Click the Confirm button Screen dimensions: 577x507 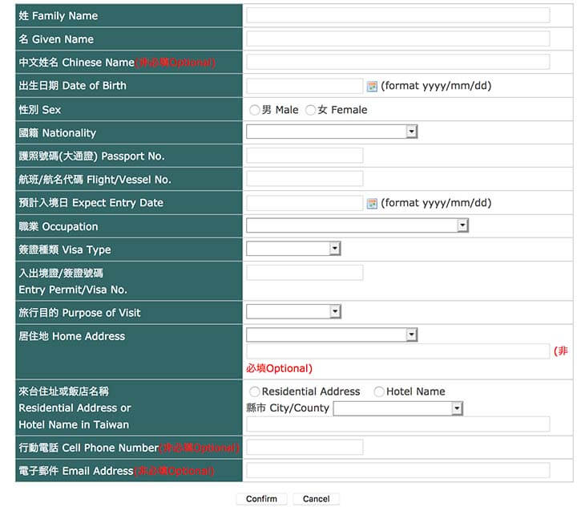[261, 499]
